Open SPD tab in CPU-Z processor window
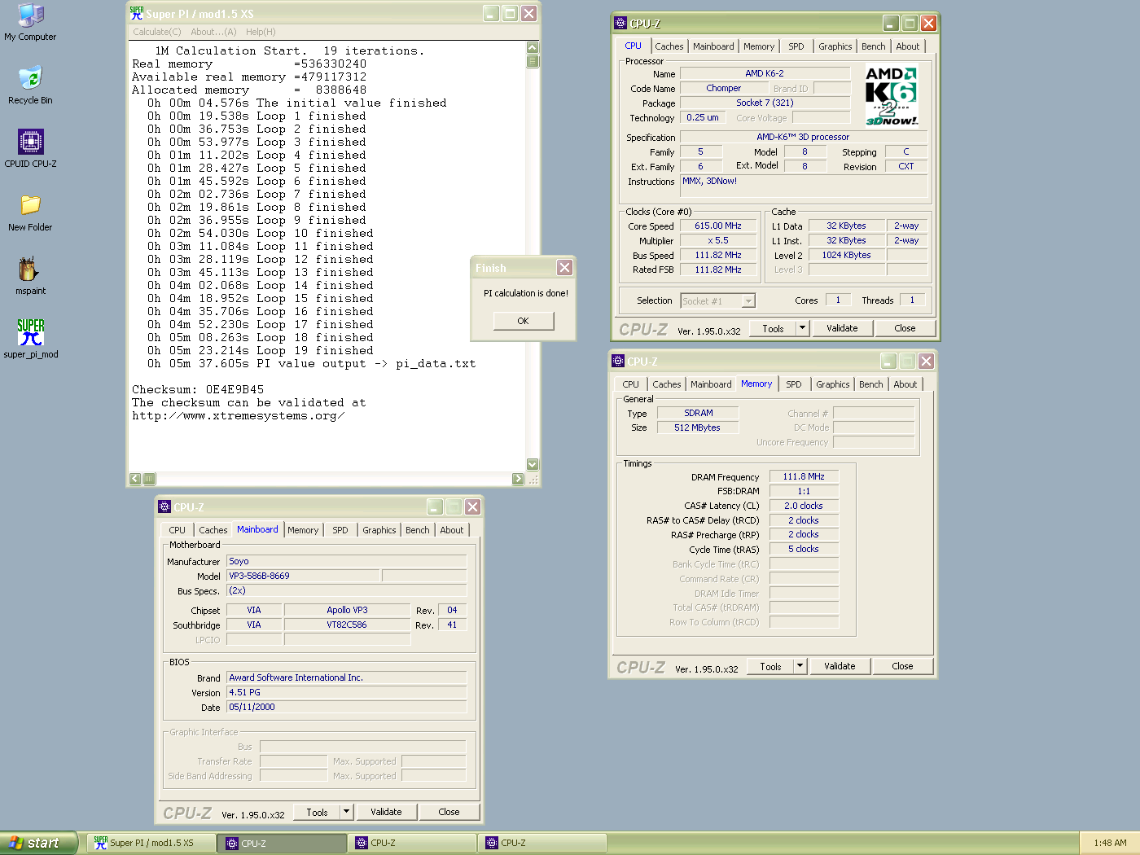 [796, 46]
